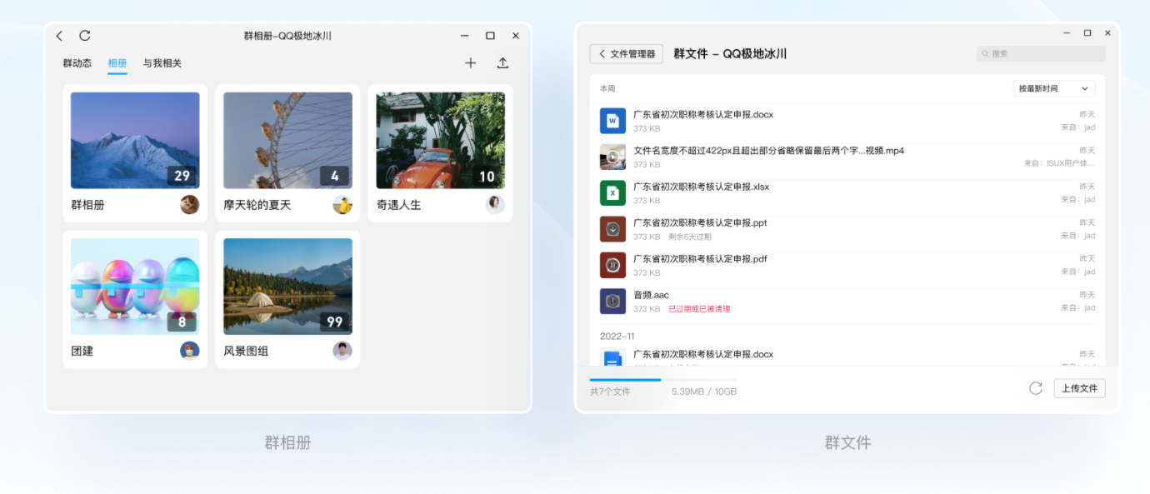Click the expired 音频.aac file icon
Image resolution: width=1150 pixels, height=494 pixels.
pyautogui.click(x=612, y=301)
